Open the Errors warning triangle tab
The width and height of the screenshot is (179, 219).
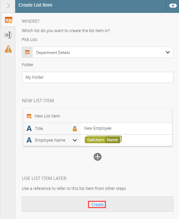(x=8, y=49)
